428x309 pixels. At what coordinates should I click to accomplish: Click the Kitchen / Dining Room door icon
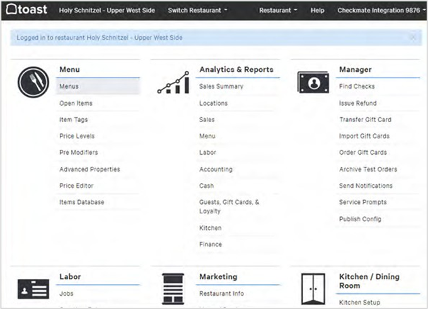[313, 289]
